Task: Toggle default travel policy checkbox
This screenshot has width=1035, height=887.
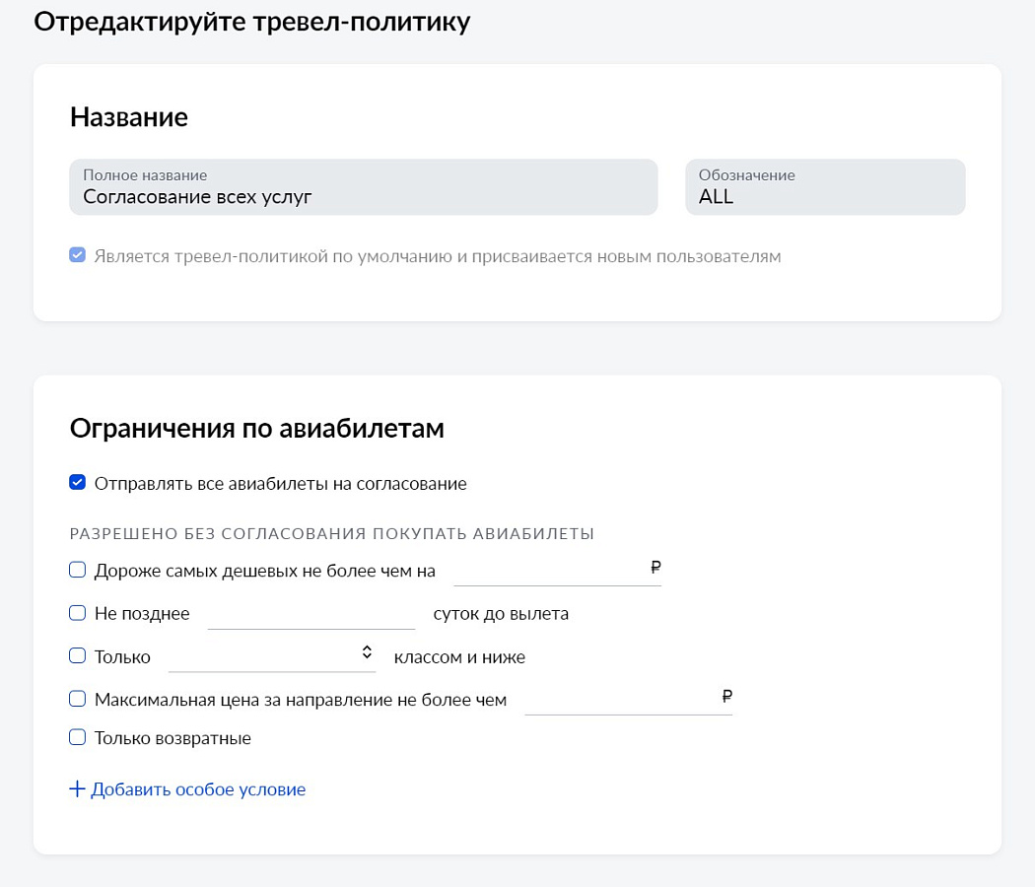Action: (x=77, y=255)
